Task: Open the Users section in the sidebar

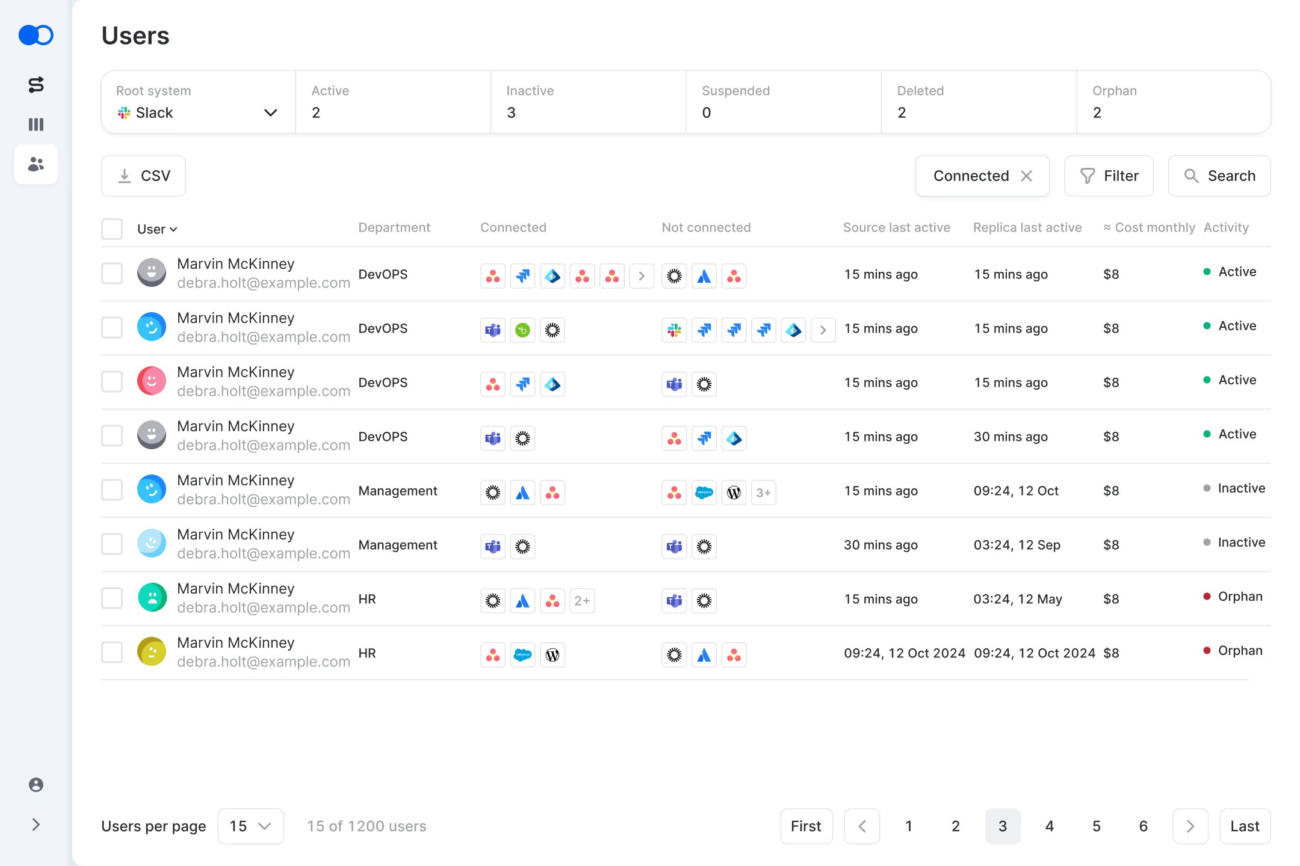Action: pyautogui.click(x=36, y=164)
